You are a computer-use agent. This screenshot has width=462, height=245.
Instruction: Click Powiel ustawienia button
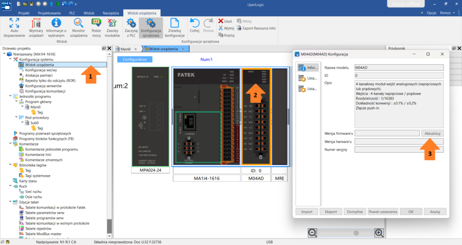[x=383, y=212]
